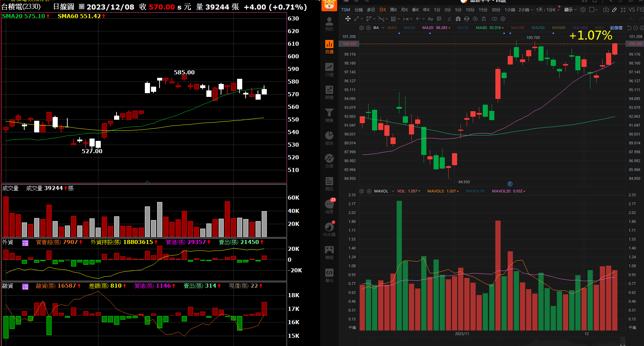
Task: Hide drawings with the crossed-eye icon
Action: click(x=475, y=19)
